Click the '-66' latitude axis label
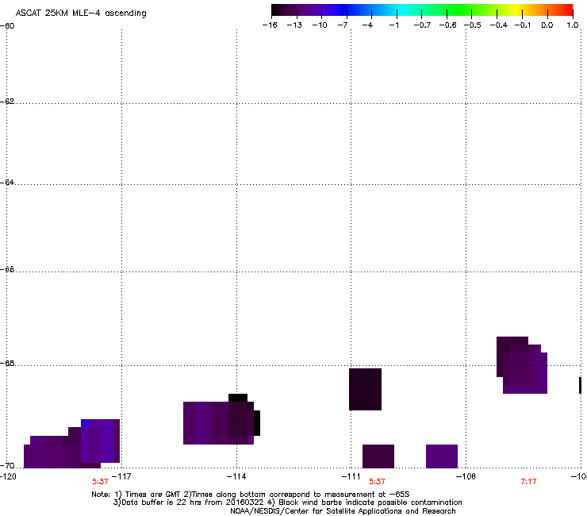 click(x=7, y=269)
